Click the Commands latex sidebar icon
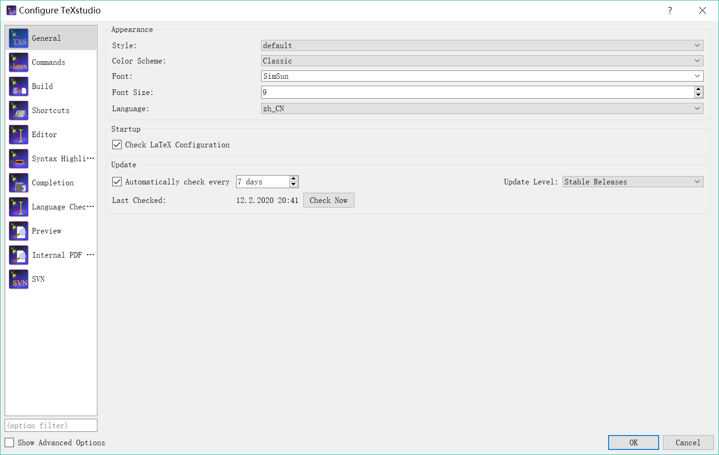Viewport: 719px width, 455px height. point(19,62)
